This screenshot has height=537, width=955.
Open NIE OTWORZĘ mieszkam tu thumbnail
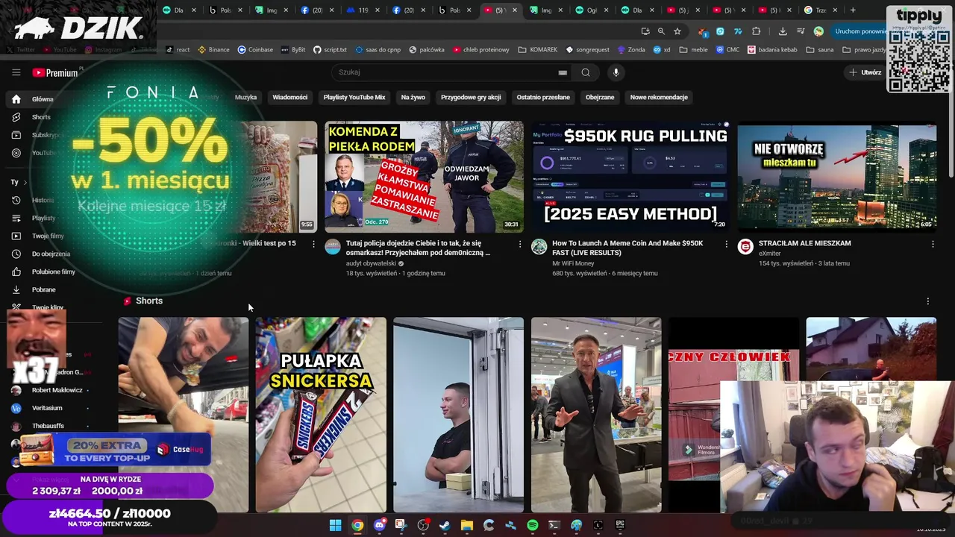pos(837,177)
